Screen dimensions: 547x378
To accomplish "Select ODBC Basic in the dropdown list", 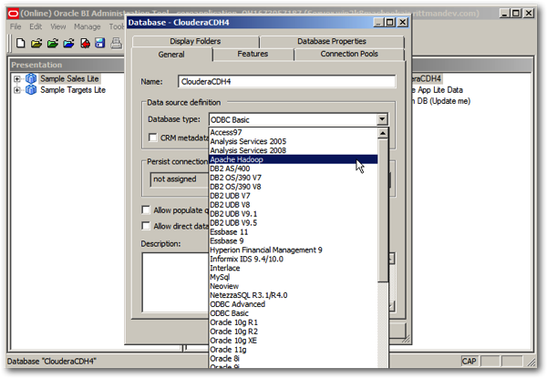I will 294,313.
